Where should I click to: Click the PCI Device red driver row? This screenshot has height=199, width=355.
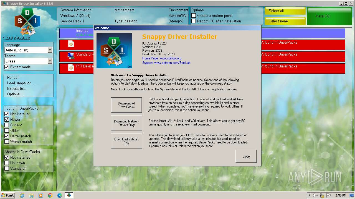point(202,69)
